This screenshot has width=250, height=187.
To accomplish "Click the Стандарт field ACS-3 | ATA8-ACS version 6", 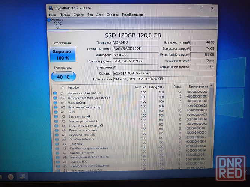I will [163, 73].
